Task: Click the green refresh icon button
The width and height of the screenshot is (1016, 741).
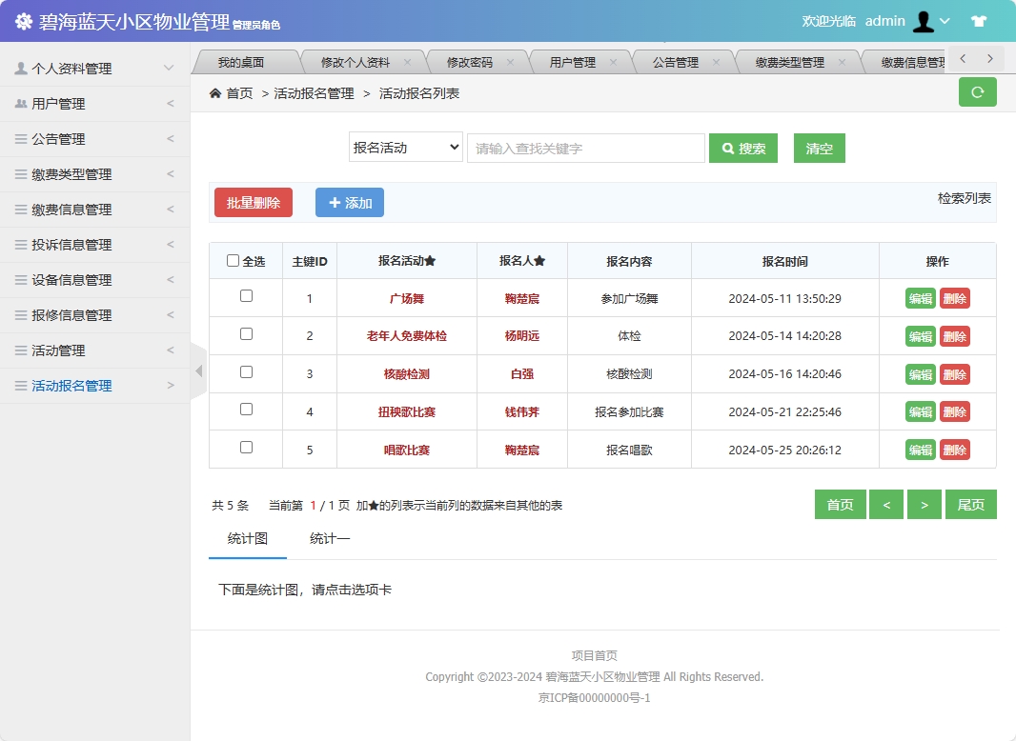Action: pos(977,91)
